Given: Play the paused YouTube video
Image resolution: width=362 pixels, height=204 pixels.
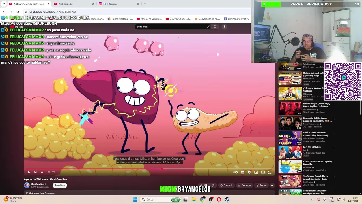Looking at the screenshot, I should [x=29, y=172].
